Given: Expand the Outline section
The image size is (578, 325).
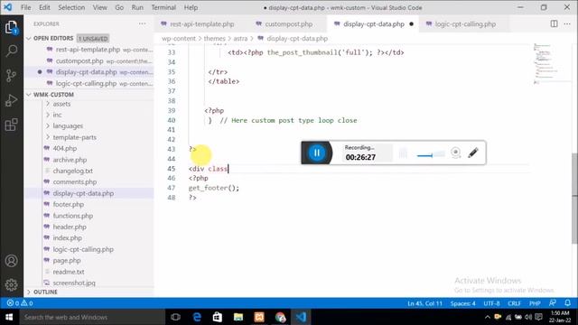Looking at the screenshot, I should pos(45,292).
